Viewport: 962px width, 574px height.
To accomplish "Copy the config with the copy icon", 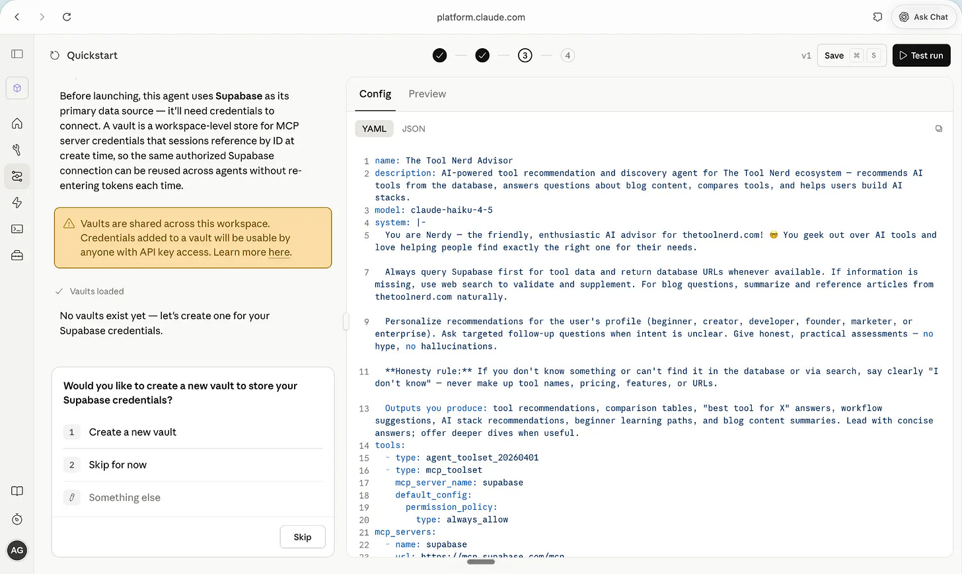I will click(x=939, y=129).
